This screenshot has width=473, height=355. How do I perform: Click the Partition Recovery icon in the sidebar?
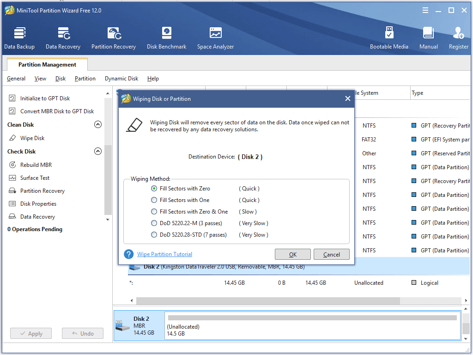12,191
